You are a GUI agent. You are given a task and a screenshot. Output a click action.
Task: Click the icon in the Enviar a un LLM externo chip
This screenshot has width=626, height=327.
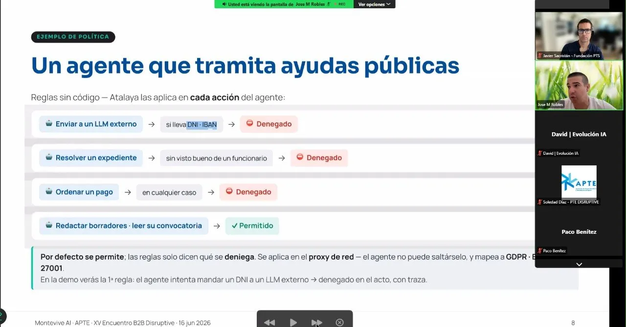point(49,124)
